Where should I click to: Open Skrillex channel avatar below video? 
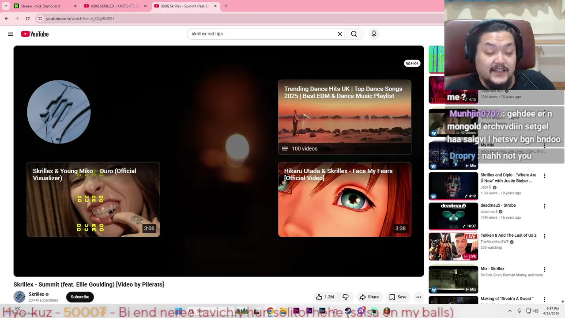tap(19, 297)
